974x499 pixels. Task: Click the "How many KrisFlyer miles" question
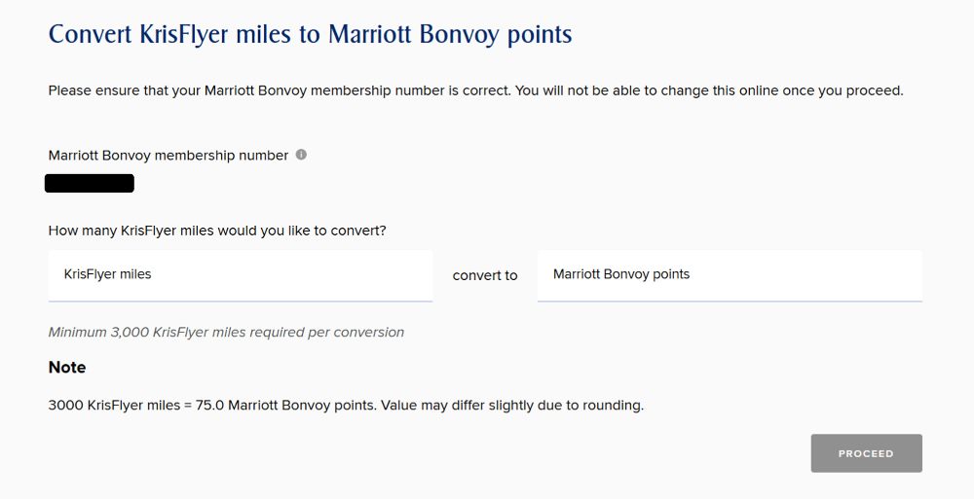coord(217,231)
